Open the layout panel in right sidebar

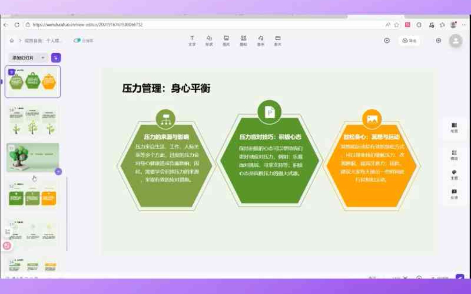pyautogui.click(x=454, y=128)
